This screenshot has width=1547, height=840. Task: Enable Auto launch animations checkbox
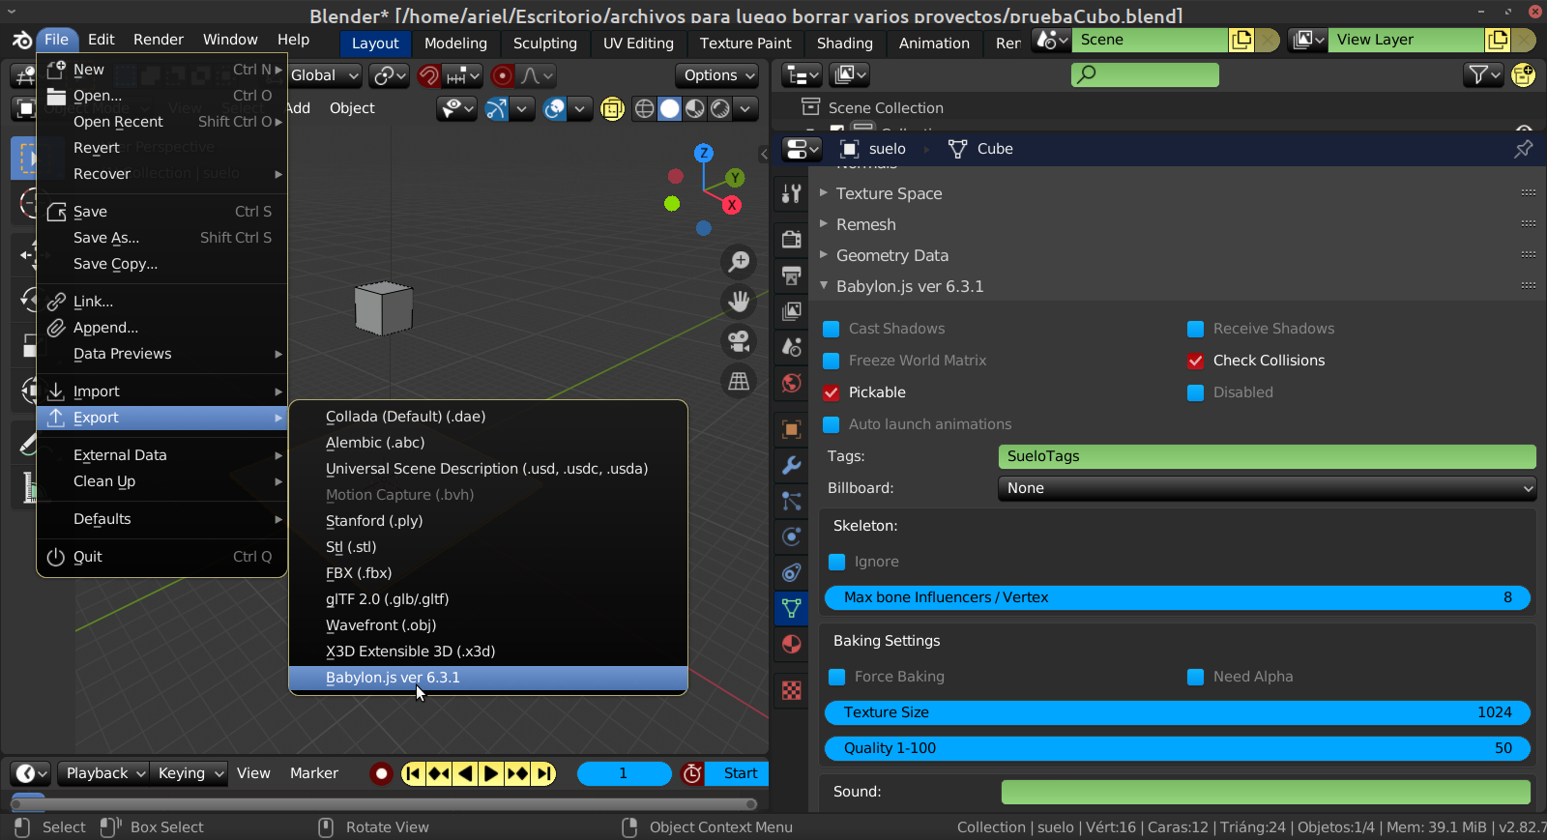pyautogui.click(x=831, y=424)
